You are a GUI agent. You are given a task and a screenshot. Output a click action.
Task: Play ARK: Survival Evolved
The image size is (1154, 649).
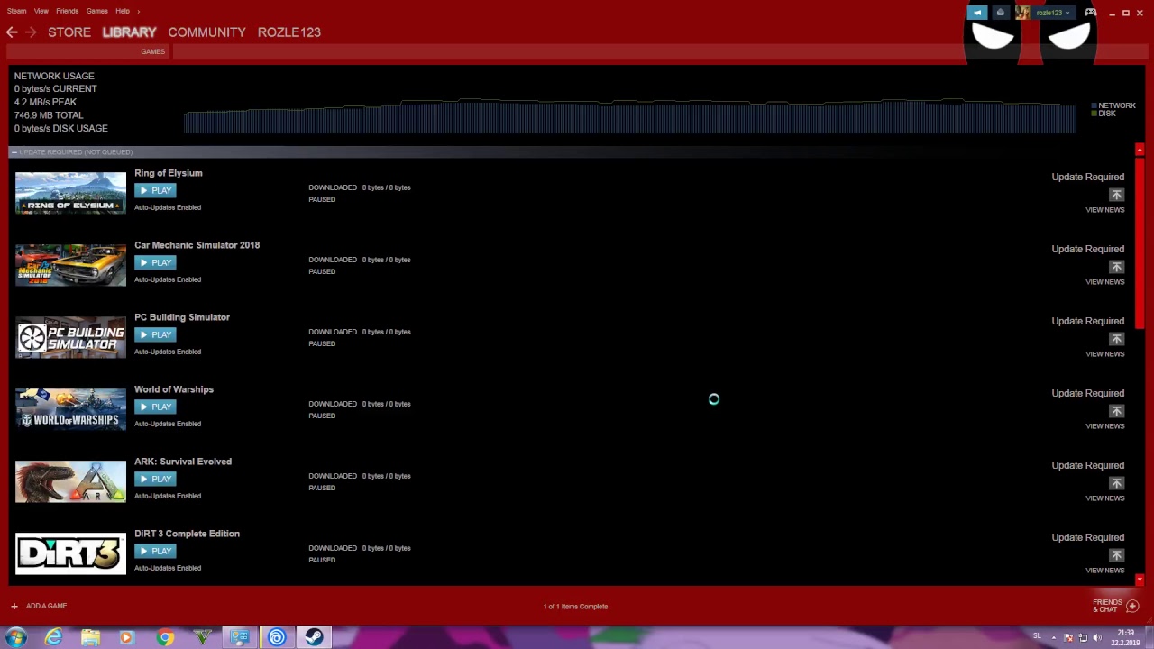coord(155,479)
